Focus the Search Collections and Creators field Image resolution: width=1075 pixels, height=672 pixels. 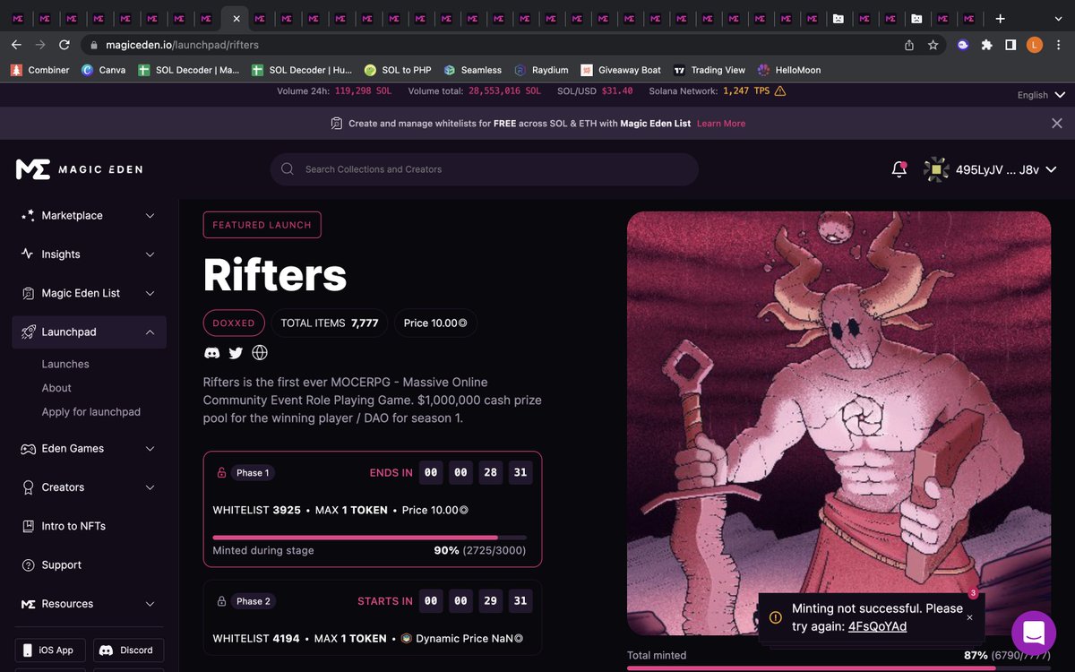pyautogui.click(x=484, y=169)
